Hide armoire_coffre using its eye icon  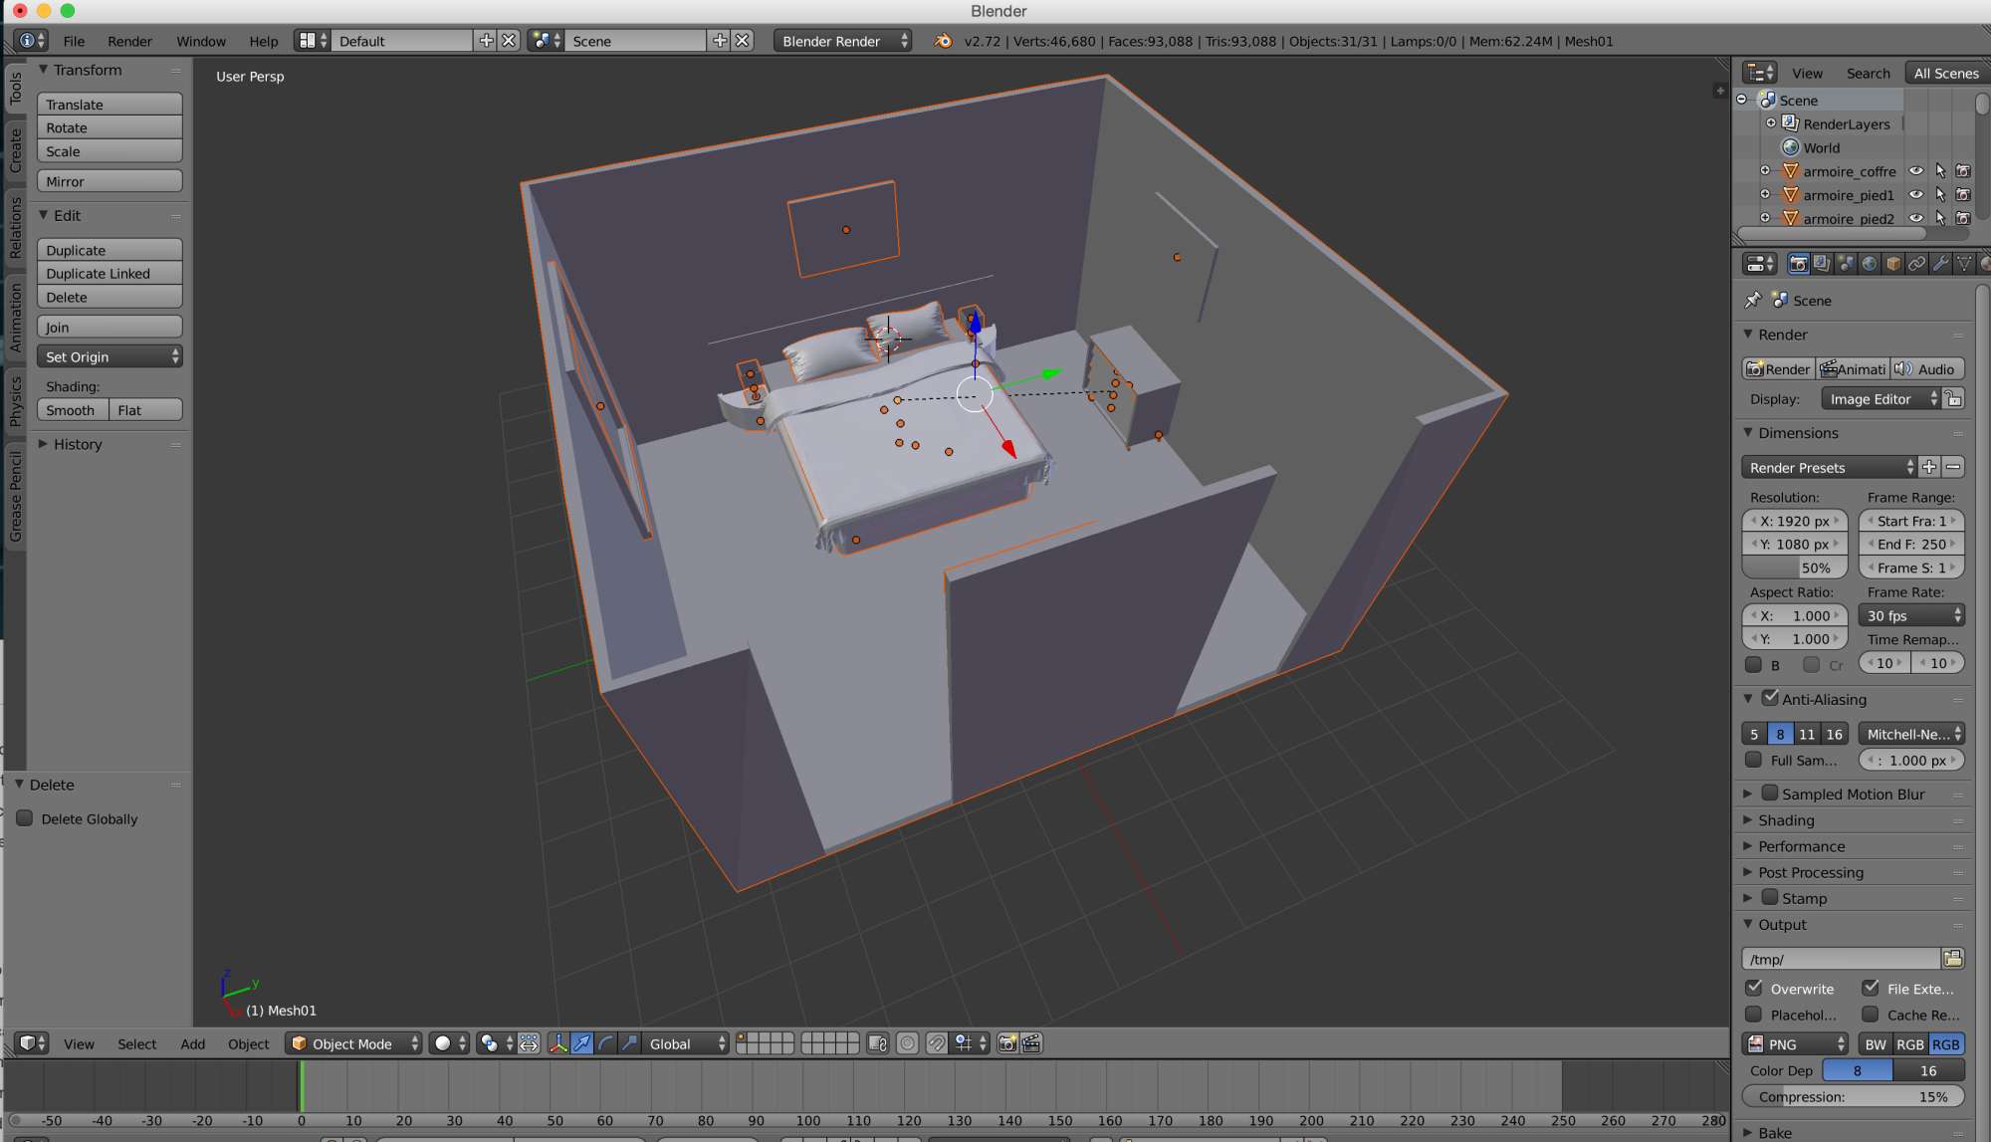coord(1915,171)
